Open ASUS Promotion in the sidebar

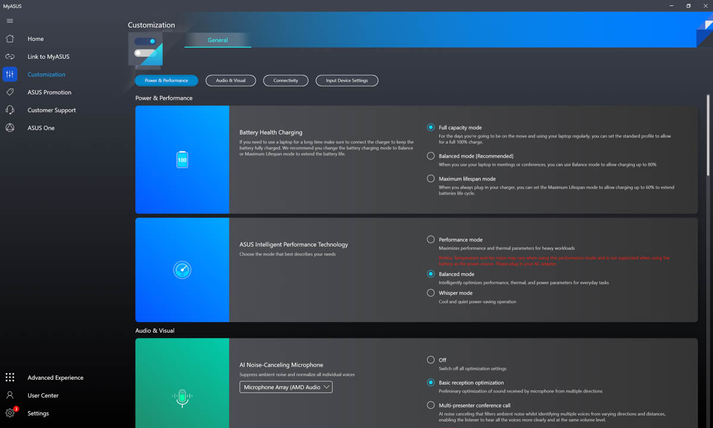coord(49,92)
